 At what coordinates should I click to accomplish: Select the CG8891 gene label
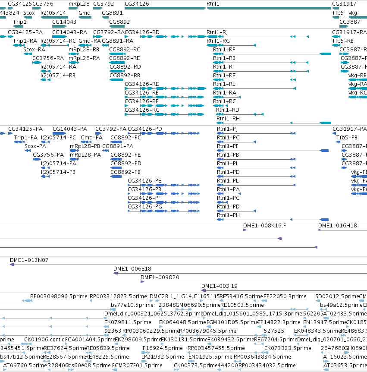112,13
